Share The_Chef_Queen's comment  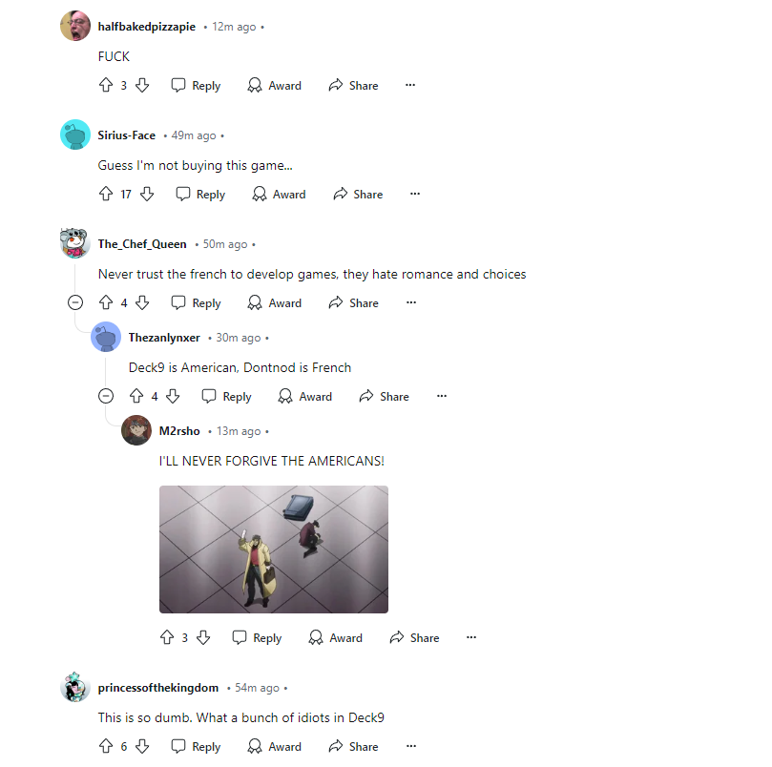coord(354,302)
